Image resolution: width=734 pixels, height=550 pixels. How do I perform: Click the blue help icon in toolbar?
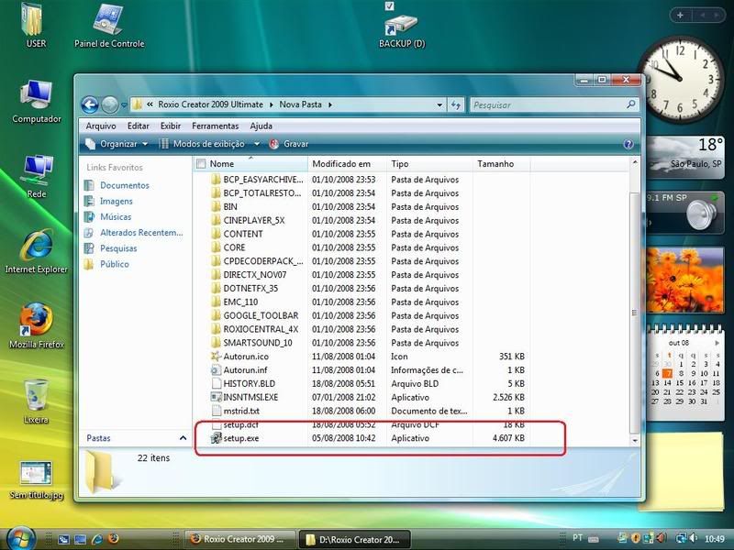(628, 144)
